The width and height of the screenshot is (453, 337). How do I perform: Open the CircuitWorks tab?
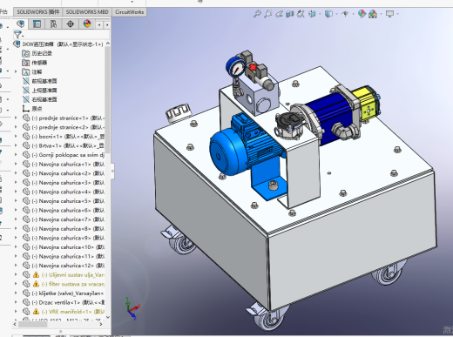pyautogui.click(x=129, y=12)
